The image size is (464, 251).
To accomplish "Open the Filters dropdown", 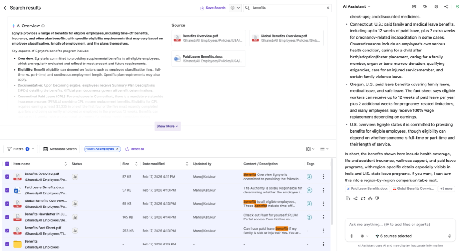I will click(20, 149).
